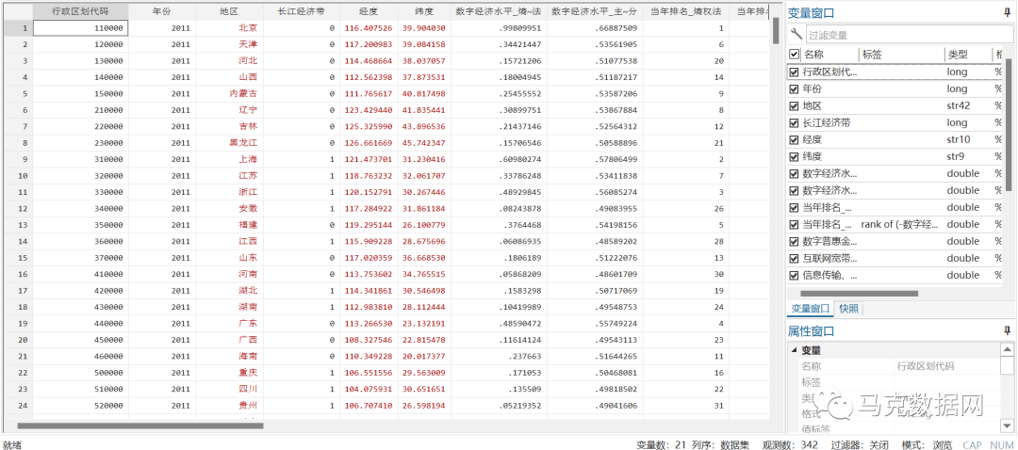This screenshot has height=450, width=1018.
Task: Uncheck the 地区 variable checkbox
Action: coord(794,105)
